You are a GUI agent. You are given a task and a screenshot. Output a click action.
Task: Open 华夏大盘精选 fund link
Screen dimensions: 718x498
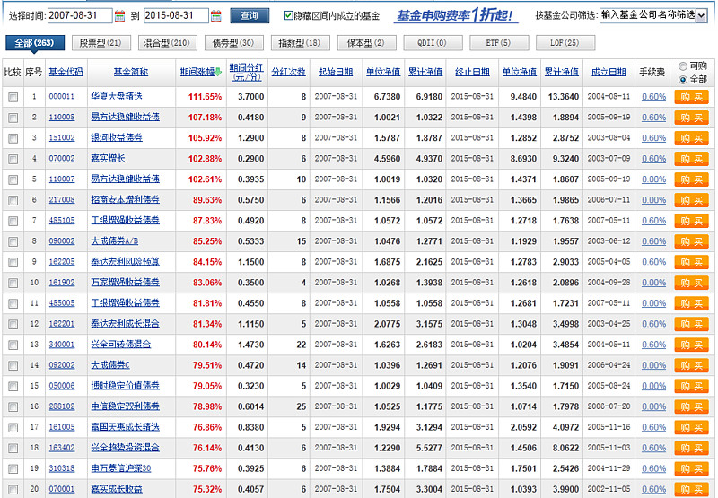tap(117, 96)
